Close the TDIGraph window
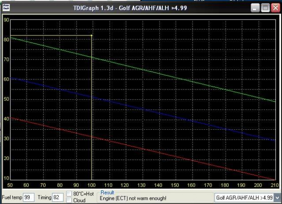This screenshot has height=204, width=282. point(276,8)
